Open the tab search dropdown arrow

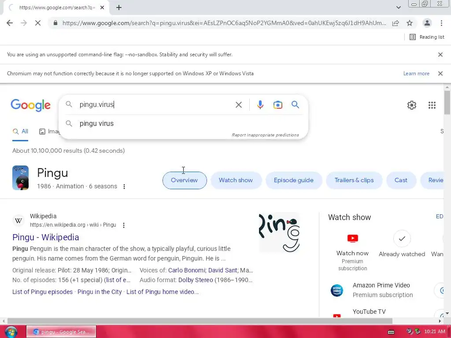click(398, 7)
